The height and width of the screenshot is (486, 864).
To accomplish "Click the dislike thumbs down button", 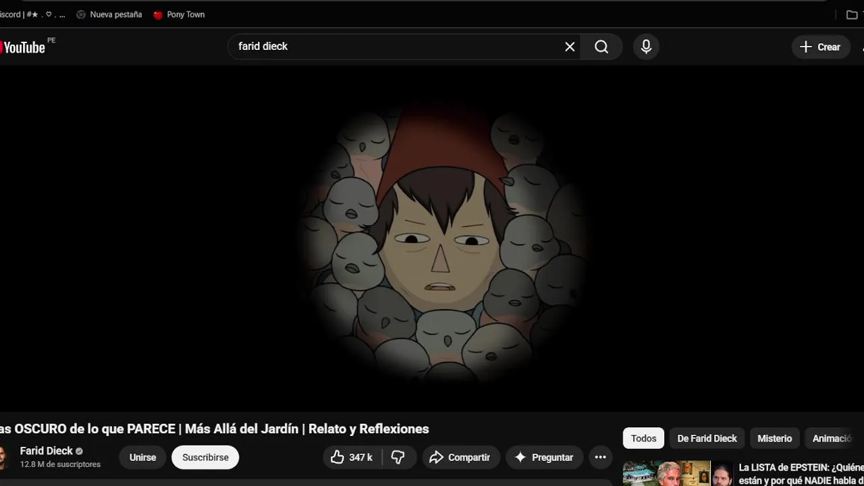I will click(398, 457).
